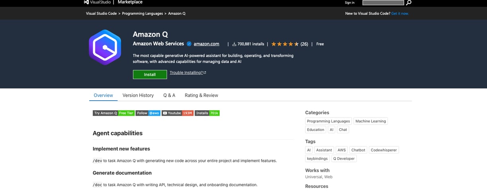Choose the Education category chip
487x191 pixels.
click(316, 130)
